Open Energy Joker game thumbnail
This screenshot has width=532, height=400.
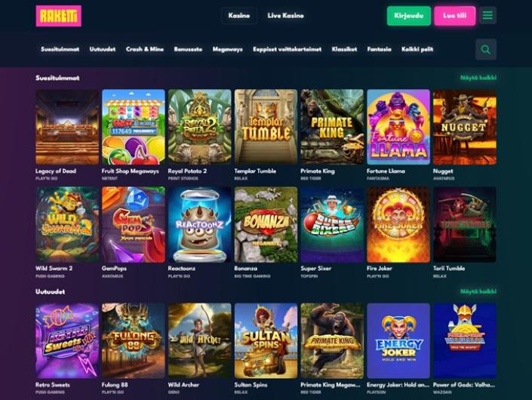tap(398, 340)
